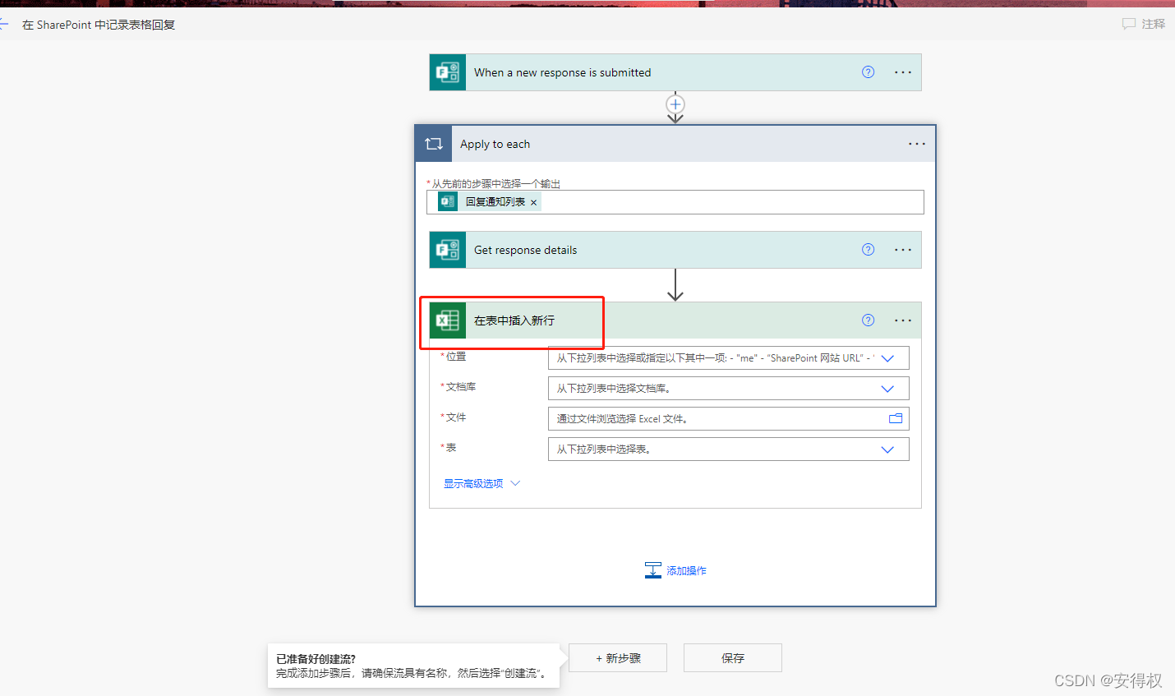1175x696 pixels.
Task: Click the Forms icon on the trigger card
Action: tap(448, 72)
